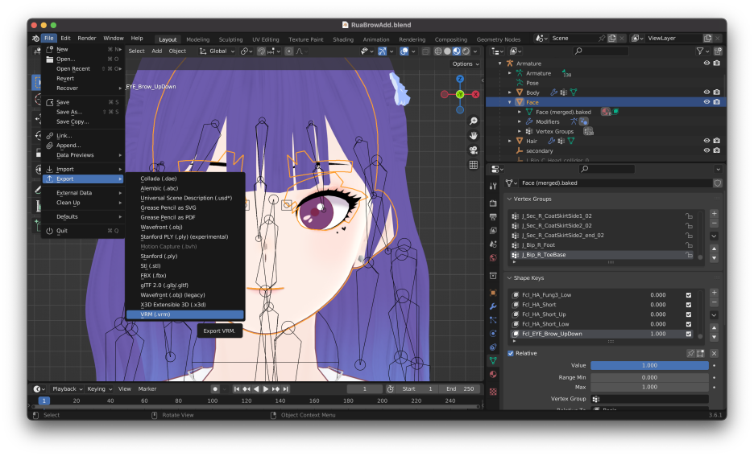754x456 pixels.
Task: Open the Texture checker properties tab
Action: pos(493,392)
